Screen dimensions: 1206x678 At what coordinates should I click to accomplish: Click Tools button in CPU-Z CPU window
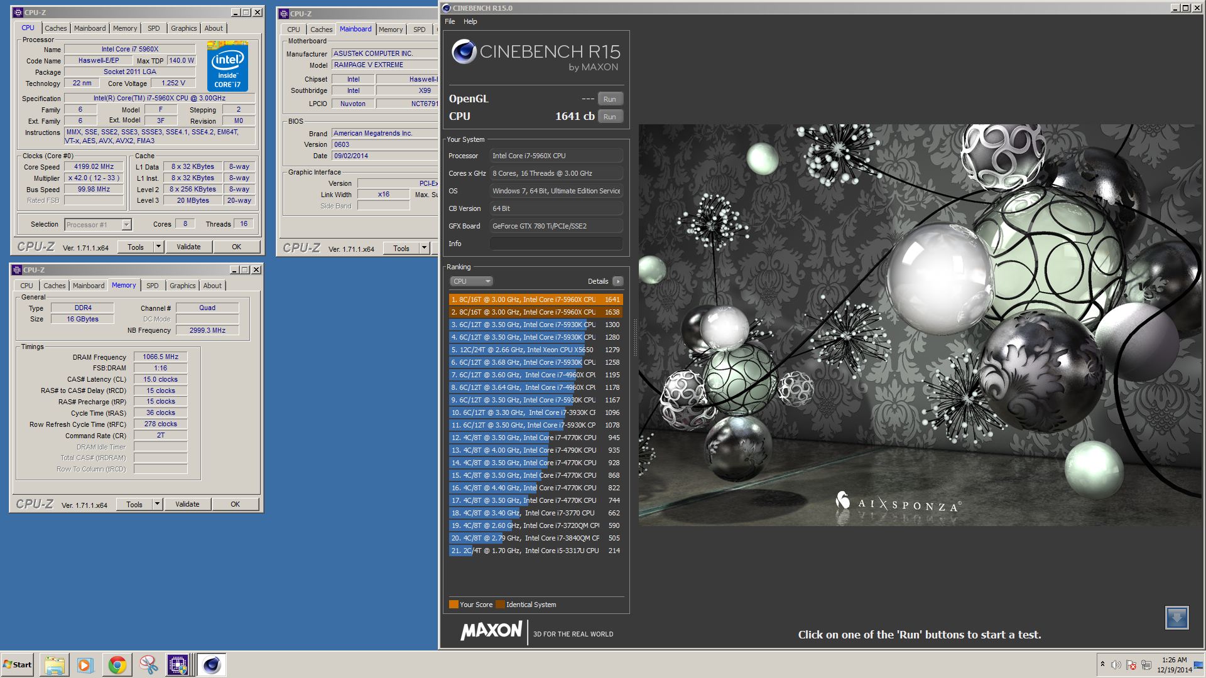point(136,247)
